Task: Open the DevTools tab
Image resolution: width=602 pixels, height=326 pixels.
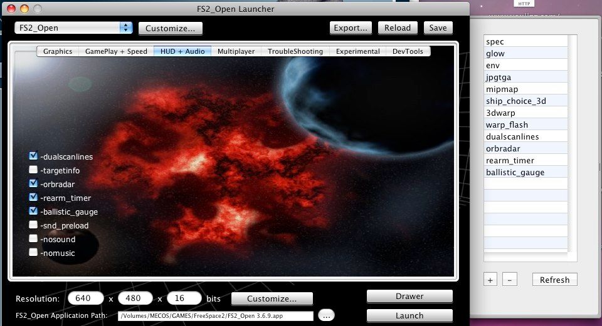Action: (408, 51)
